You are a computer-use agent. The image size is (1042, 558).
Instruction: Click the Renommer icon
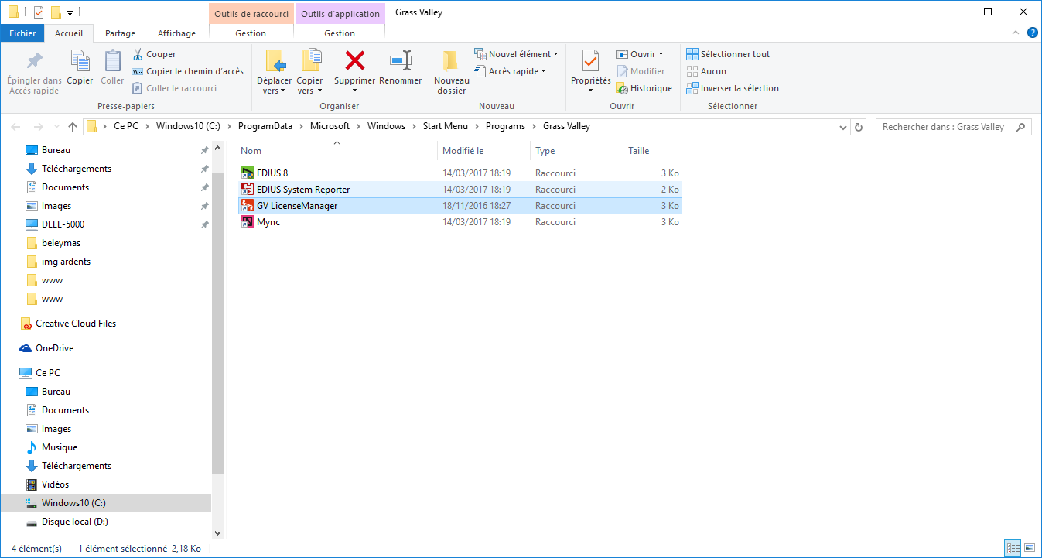400,60
